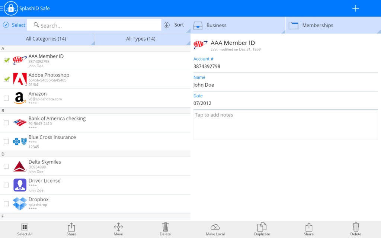Delete selected records from list toolbar
The width and height of the screenshot is (381, 238).
(165, 229)
